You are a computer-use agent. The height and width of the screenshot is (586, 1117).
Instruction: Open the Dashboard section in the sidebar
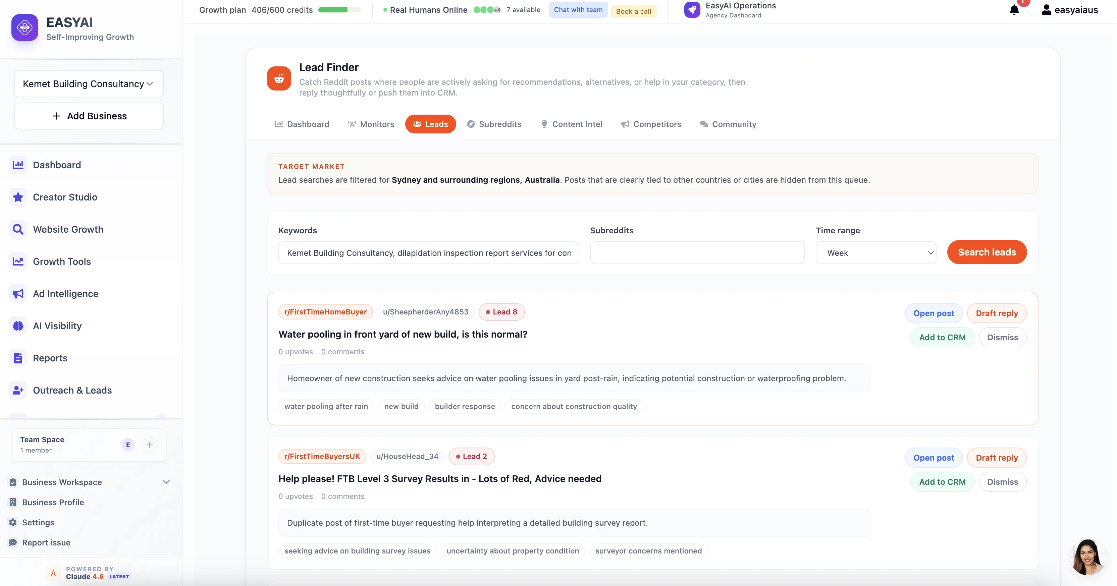point(57,165)
